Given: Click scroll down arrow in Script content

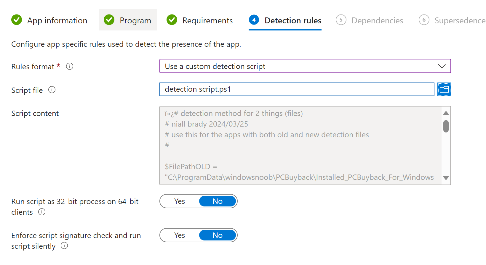Looking at the screenshot, I should tap(446, 178).
